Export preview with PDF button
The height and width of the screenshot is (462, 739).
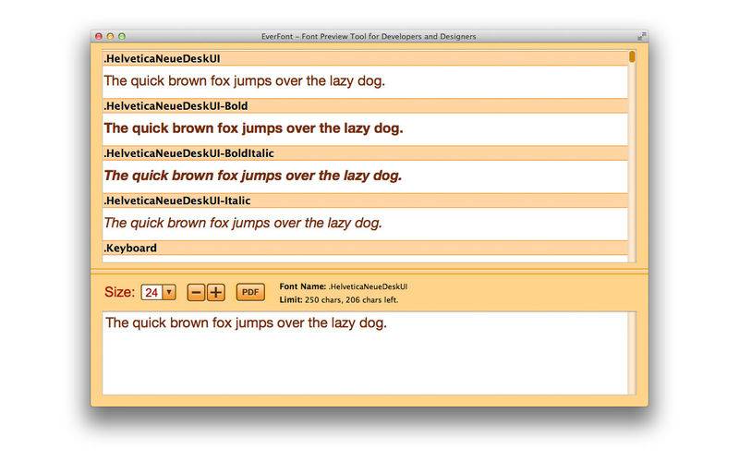(250, 292)
